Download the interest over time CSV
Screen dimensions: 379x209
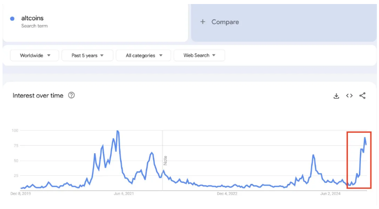tap(336, 96)
